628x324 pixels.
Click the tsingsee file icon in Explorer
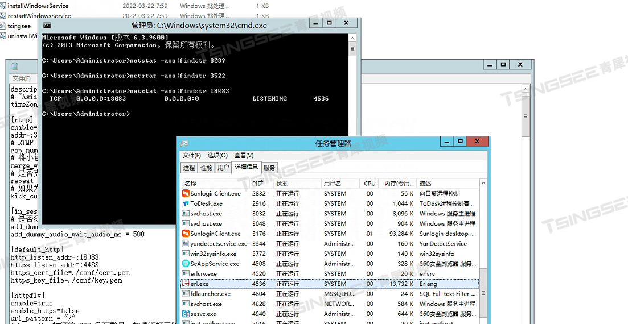(3, 26)
